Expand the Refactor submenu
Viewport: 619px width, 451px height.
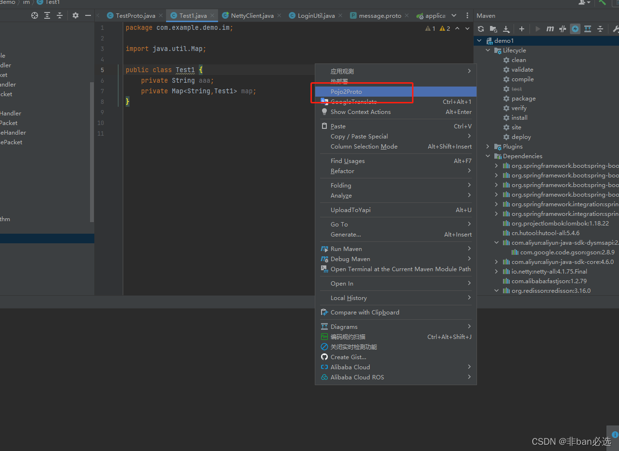[x=342, y=171]
